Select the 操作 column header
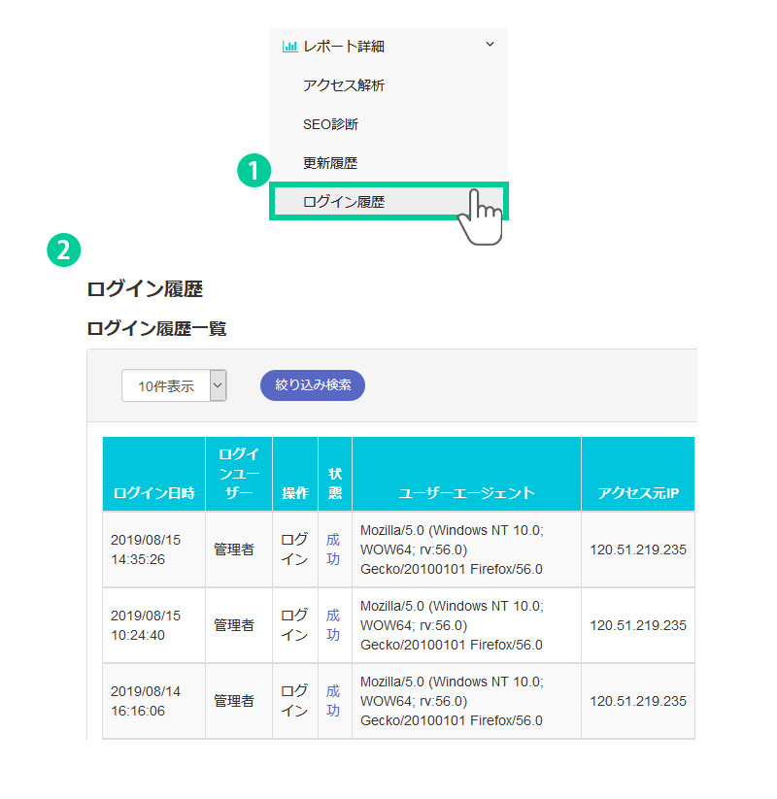777x799 pixels. (295, 492)
